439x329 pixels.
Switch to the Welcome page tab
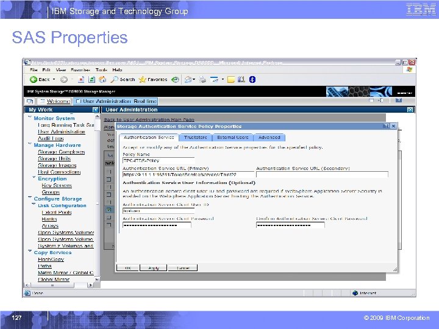55,101
